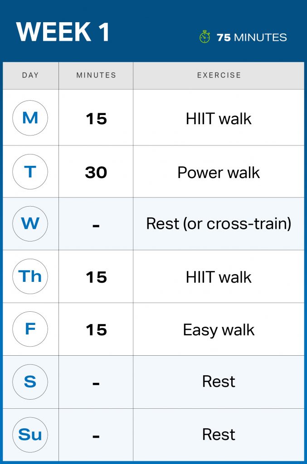
Task: Click the DAY column header
Action: (x=30, y=75)
